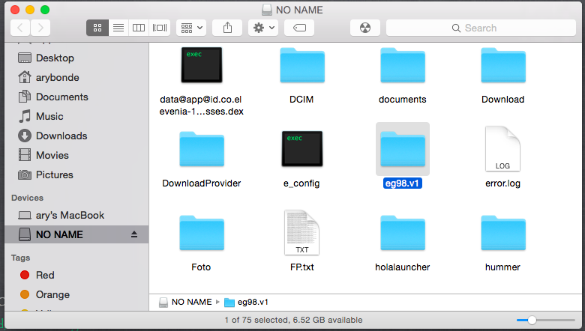Switch to Cover Flow view
The width and height of the screenshot is (585, 331).
(x=160, y=28)
